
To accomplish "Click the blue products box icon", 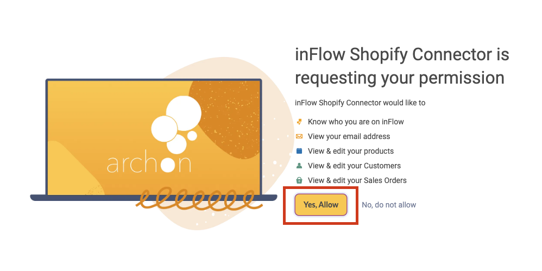I will click(299, 151).
